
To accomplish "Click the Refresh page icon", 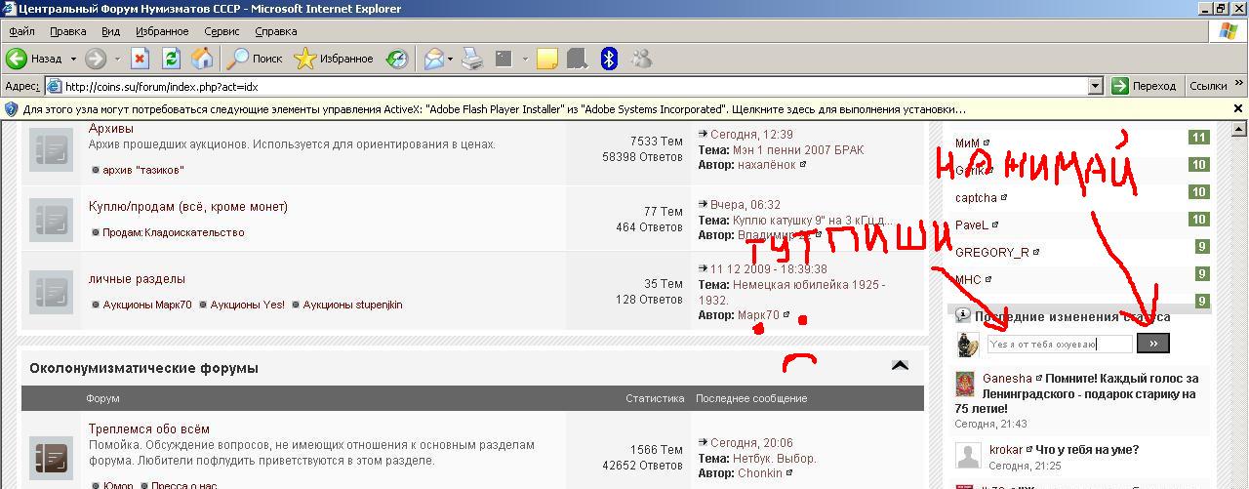I will [x=171, y=59].
